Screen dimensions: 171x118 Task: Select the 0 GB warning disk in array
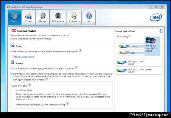pos(132,53)
